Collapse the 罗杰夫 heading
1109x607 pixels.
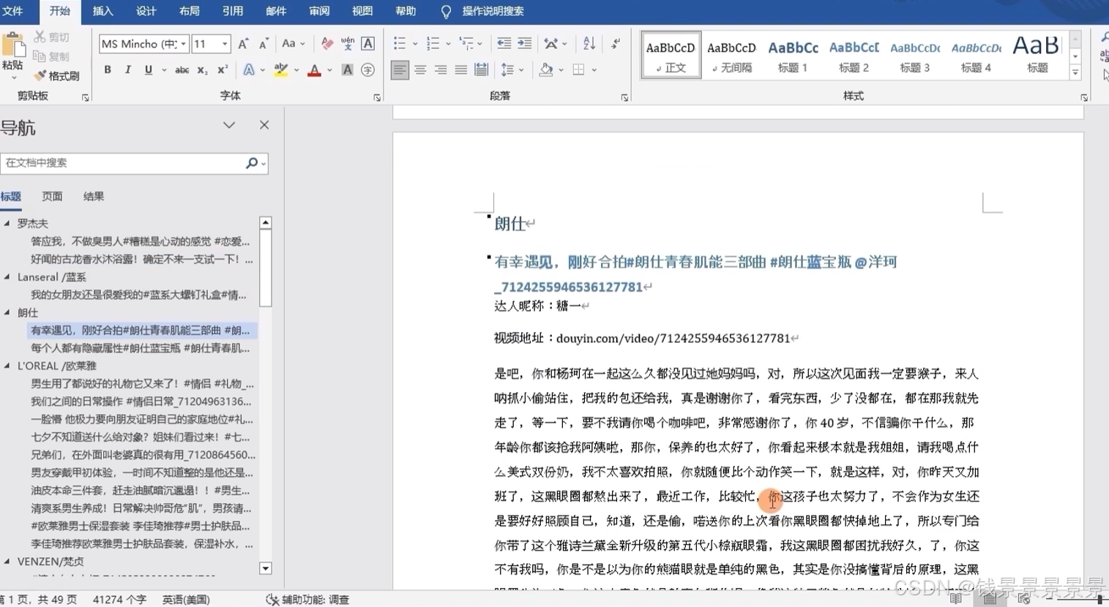(7, 223)
